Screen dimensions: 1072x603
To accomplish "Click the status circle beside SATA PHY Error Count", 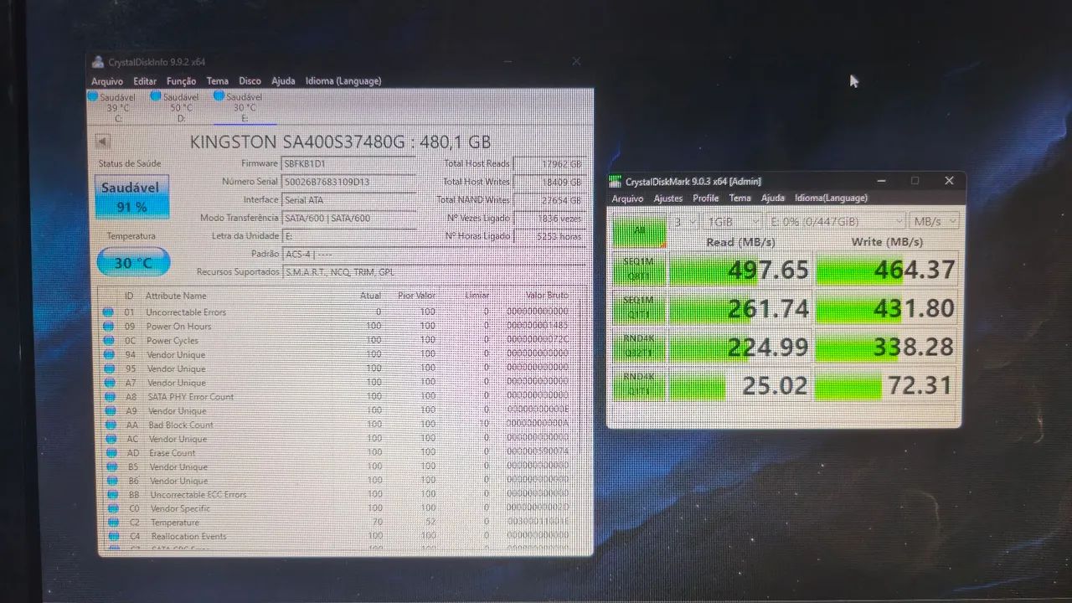I will click(108, 396).
